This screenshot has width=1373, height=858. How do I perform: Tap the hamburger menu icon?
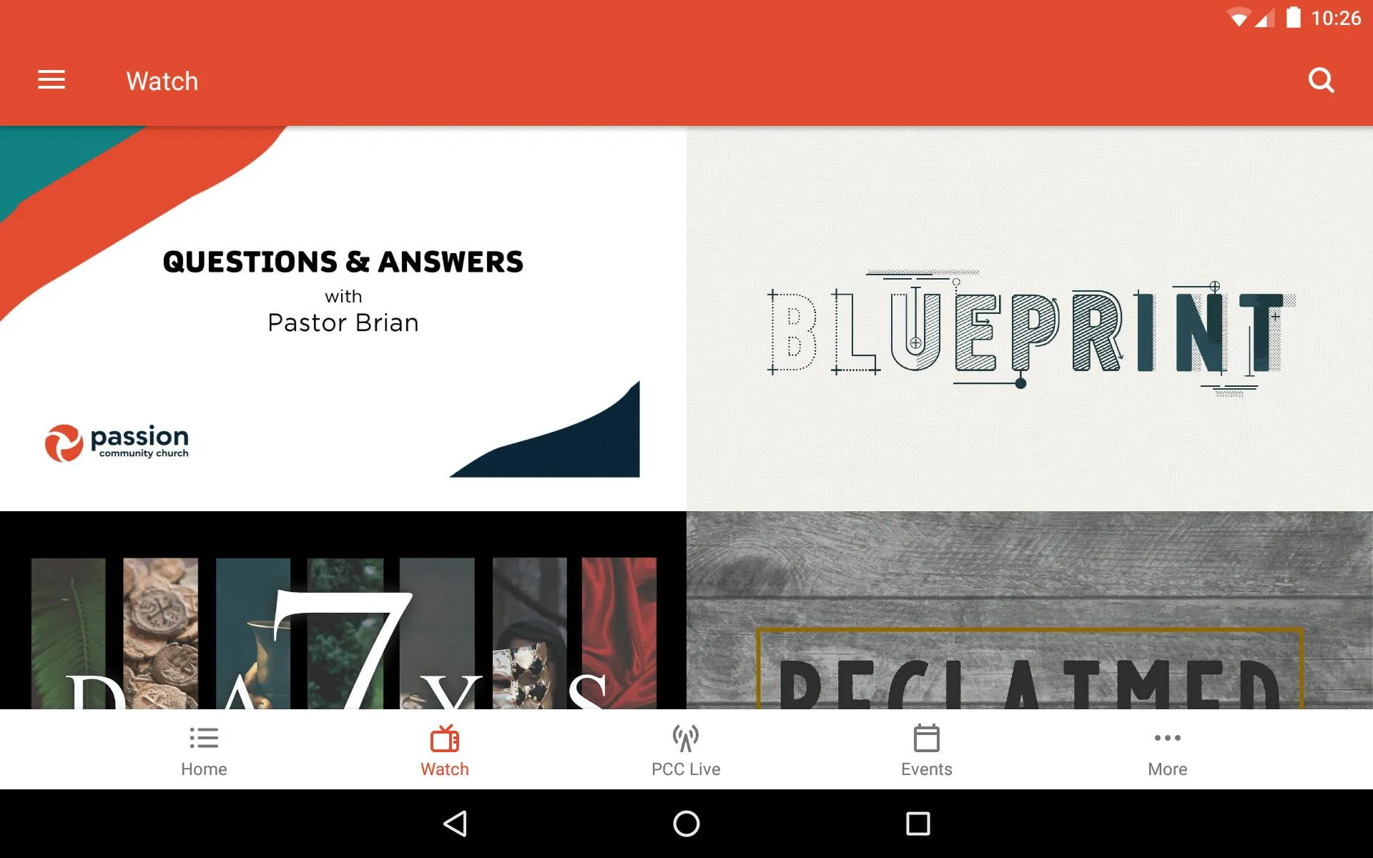pyautogui.click(x=50, y=81)
